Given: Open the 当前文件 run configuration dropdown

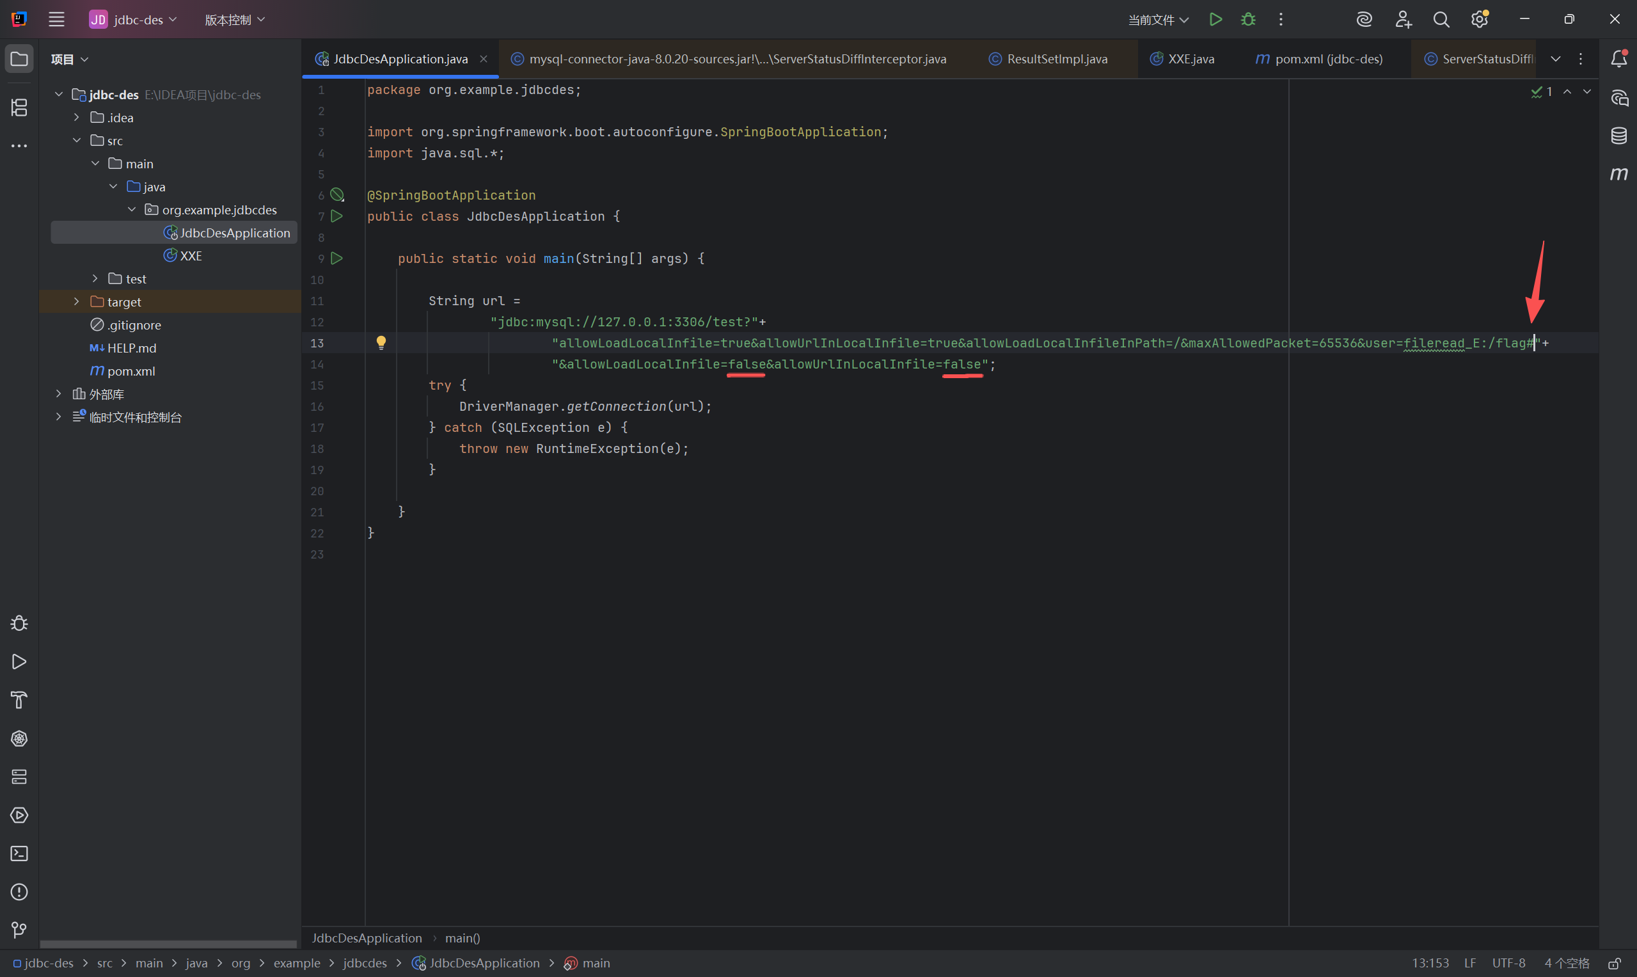Looking at the screenshot, I should [x=1158, y=20].
